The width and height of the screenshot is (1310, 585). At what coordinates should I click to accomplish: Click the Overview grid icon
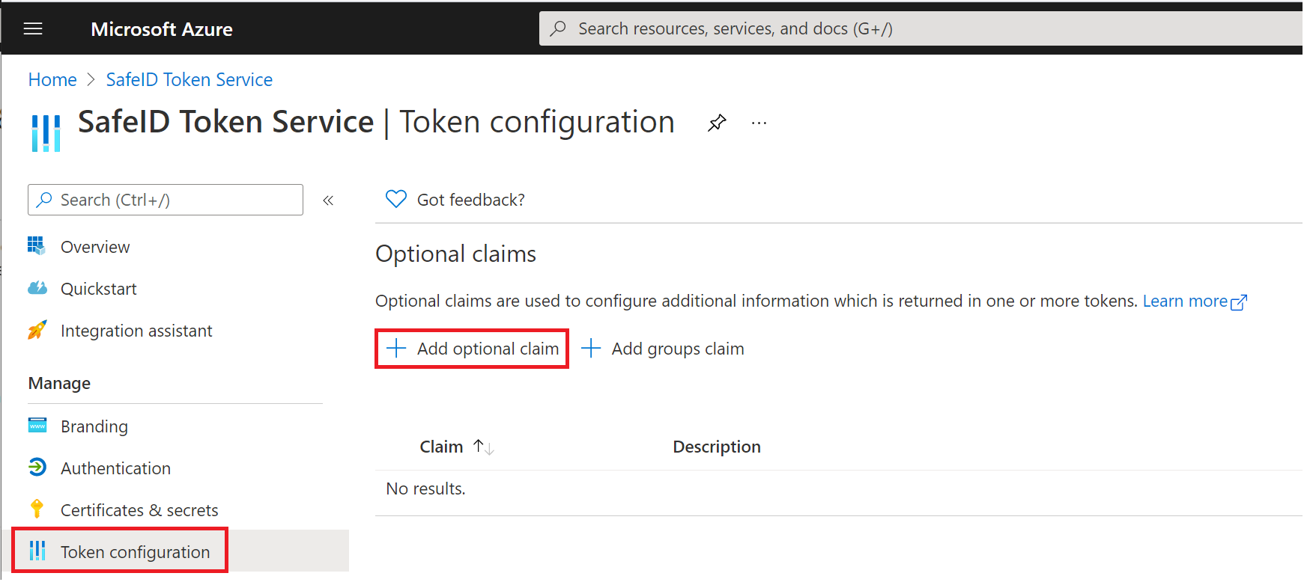(37, 246)
